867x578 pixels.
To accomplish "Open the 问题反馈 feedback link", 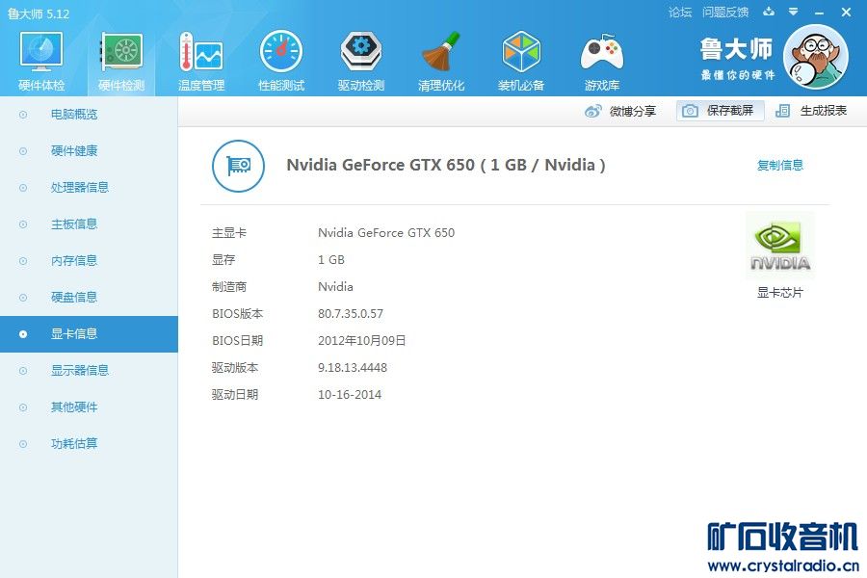I will click(x=724, y=13).
